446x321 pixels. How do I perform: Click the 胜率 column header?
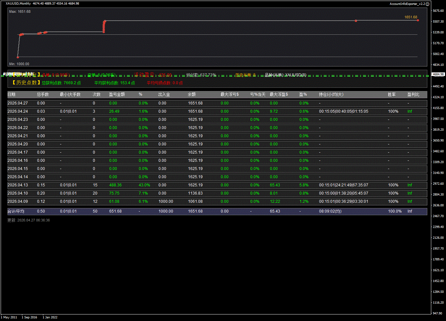click(x=392, y=94)
